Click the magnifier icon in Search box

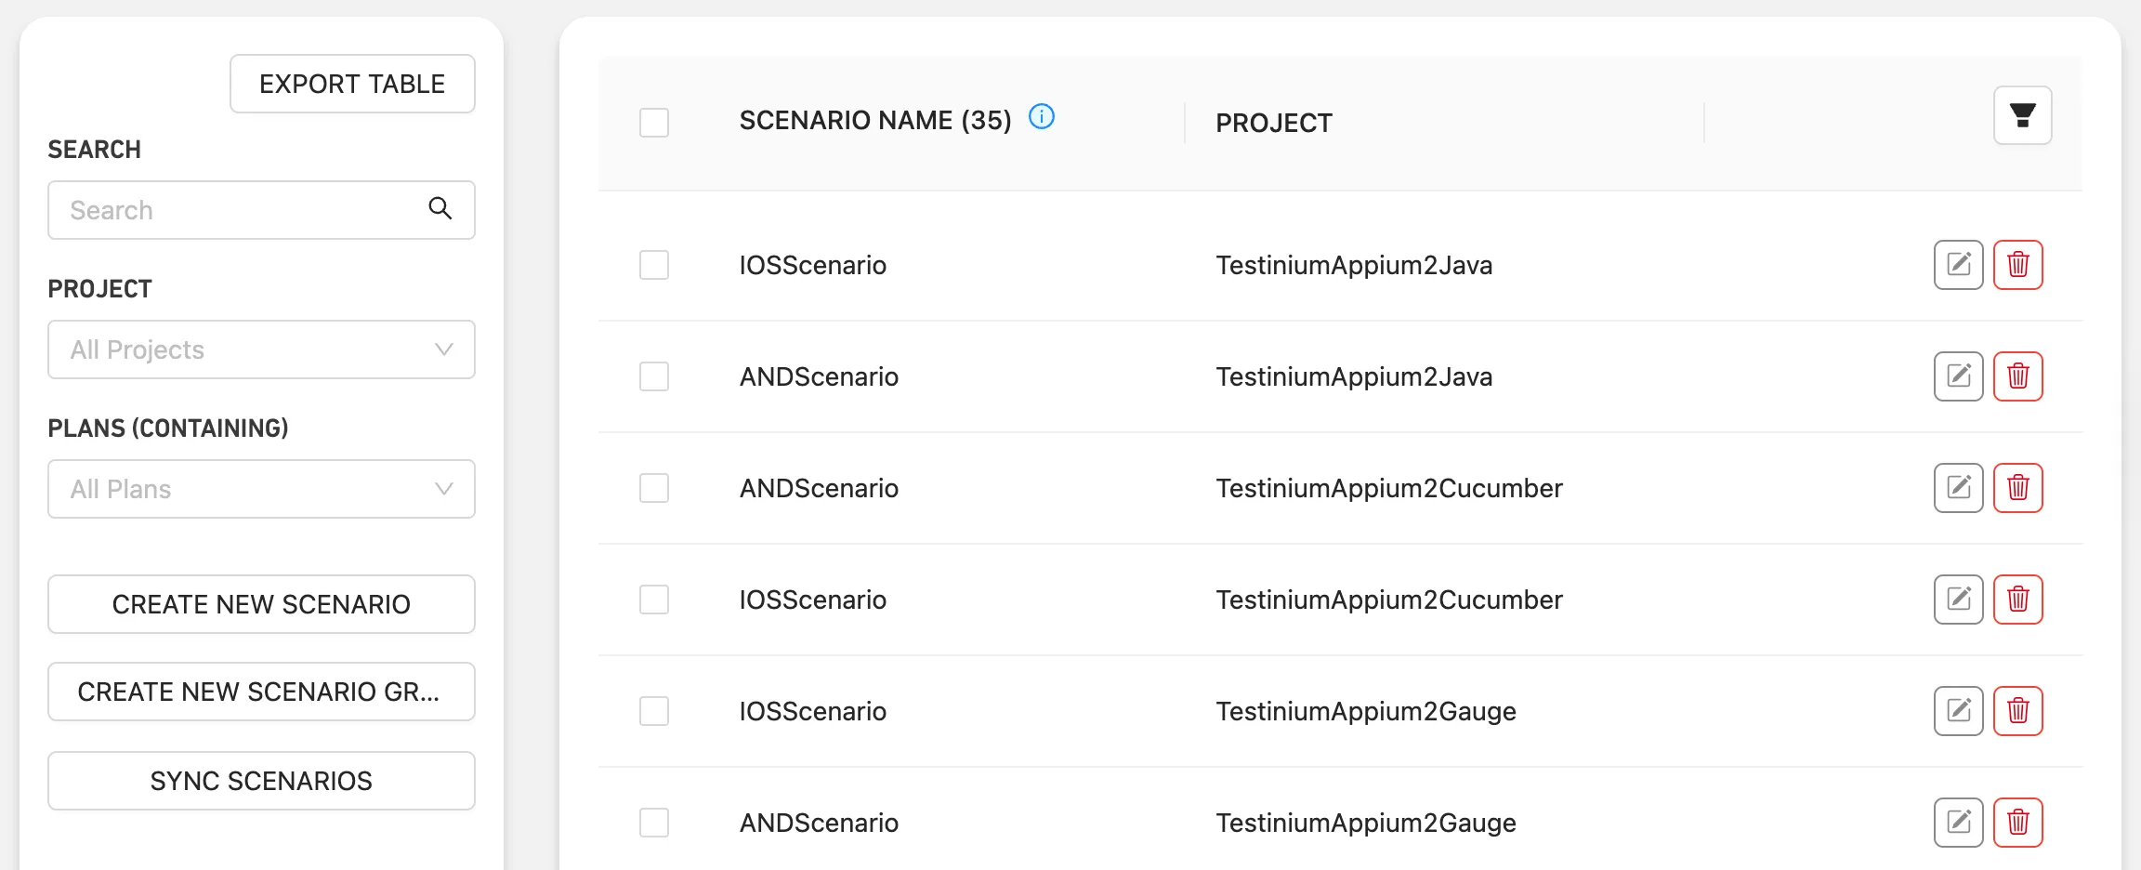440,209
